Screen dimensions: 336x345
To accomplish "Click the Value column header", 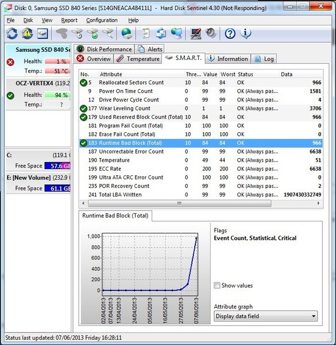I will [x=210, y=74].
